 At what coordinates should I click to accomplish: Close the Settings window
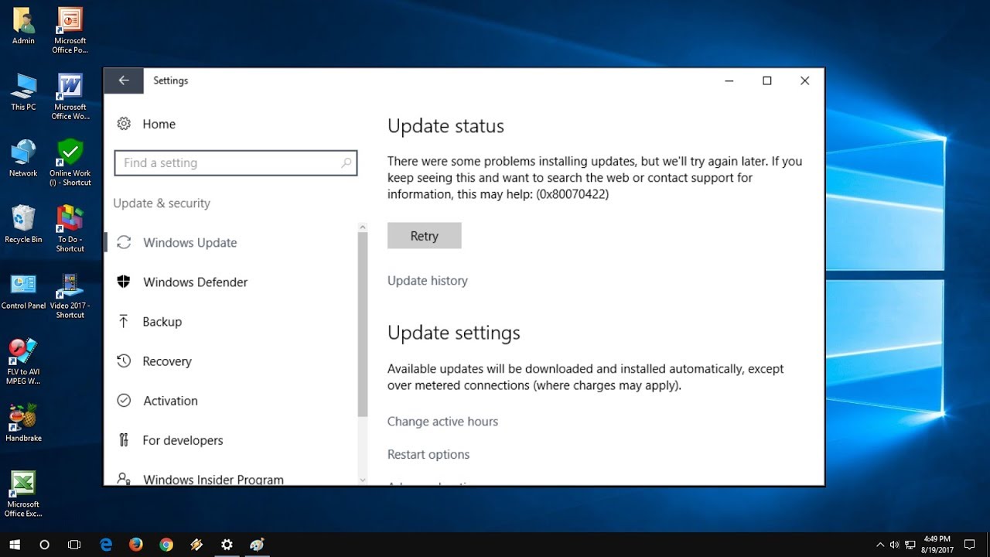805,80
